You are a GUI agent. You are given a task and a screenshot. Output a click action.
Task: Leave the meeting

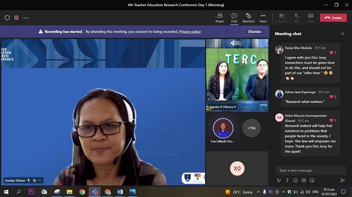(x=333, y=18)
